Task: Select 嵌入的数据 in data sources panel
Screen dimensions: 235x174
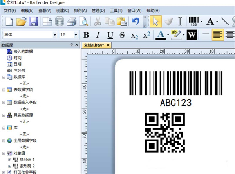Action: [x=23, y=51]
